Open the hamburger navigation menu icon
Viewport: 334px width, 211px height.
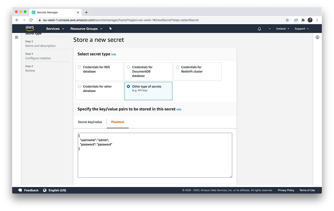(x=17, y=37)
